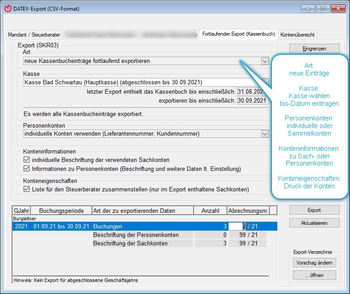Maximize the DATEV-Export window
Viewport: 350px width, 294px height.
[323, 9]
